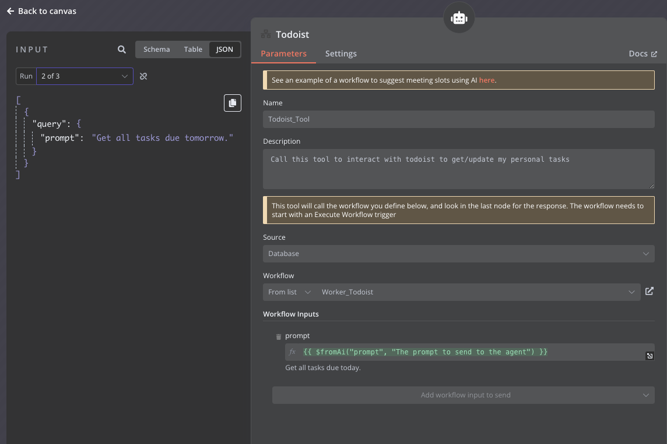Select the JSON input view
This screenshot has width=667, height=444.
(x=224, y=49)
